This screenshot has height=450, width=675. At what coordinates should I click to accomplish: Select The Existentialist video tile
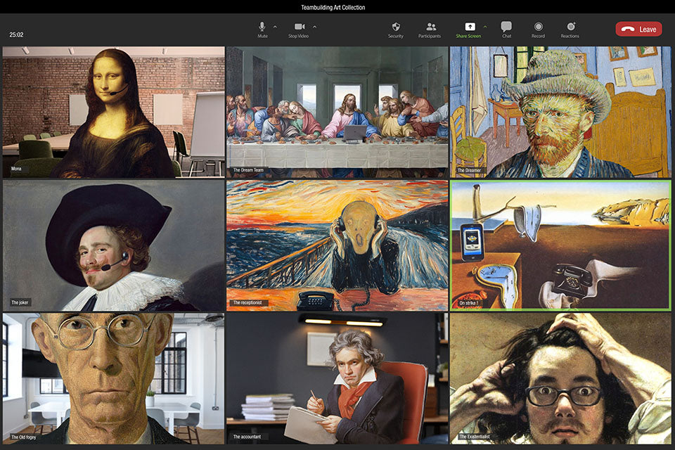point(560,378)
